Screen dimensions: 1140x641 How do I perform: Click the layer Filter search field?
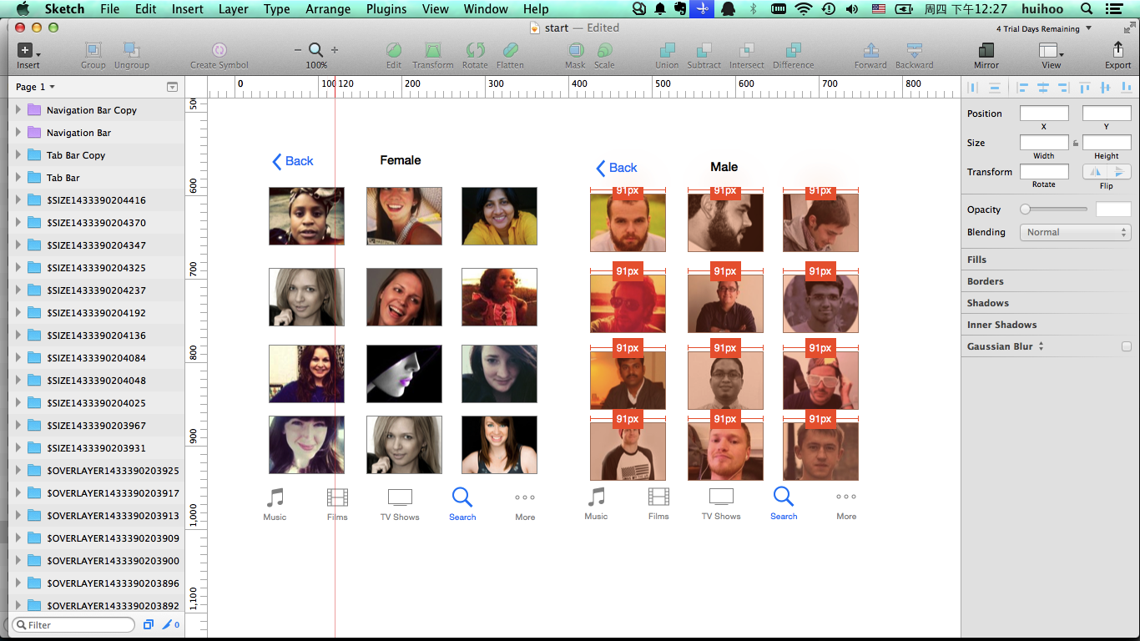pyautogui.click(x=73, y=625)
